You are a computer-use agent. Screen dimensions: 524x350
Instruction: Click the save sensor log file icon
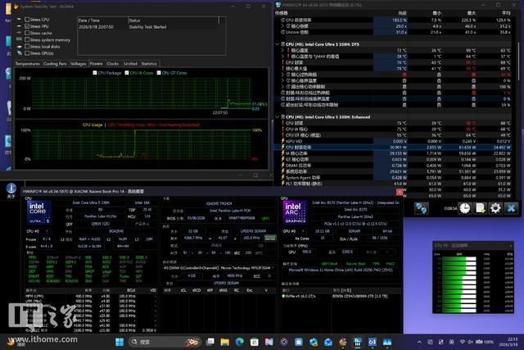click(x=480, y=208)
